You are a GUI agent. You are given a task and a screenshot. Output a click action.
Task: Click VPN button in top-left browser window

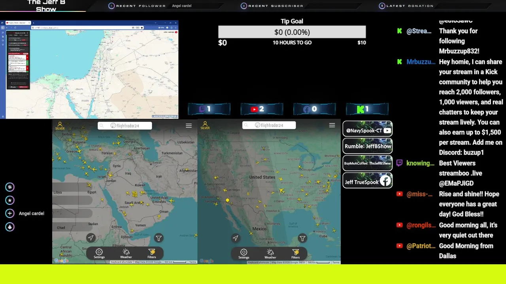162,28
